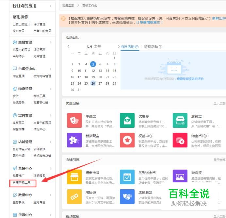The width and height of the screenshot is (226, 218).
Task: Select day 5 in calendar
Action: [93, 64]
